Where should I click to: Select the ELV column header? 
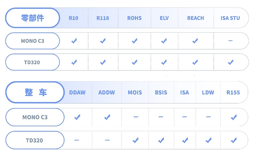pyautogui.click(x=164, y=18)
